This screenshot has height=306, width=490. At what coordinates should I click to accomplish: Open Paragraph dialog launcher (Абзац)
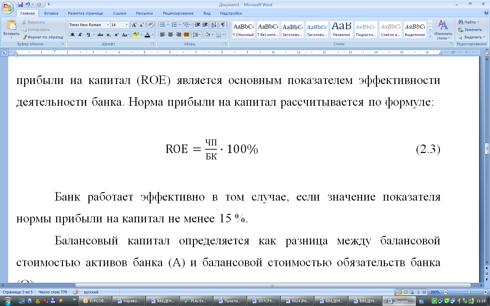(x=225, y=44)
